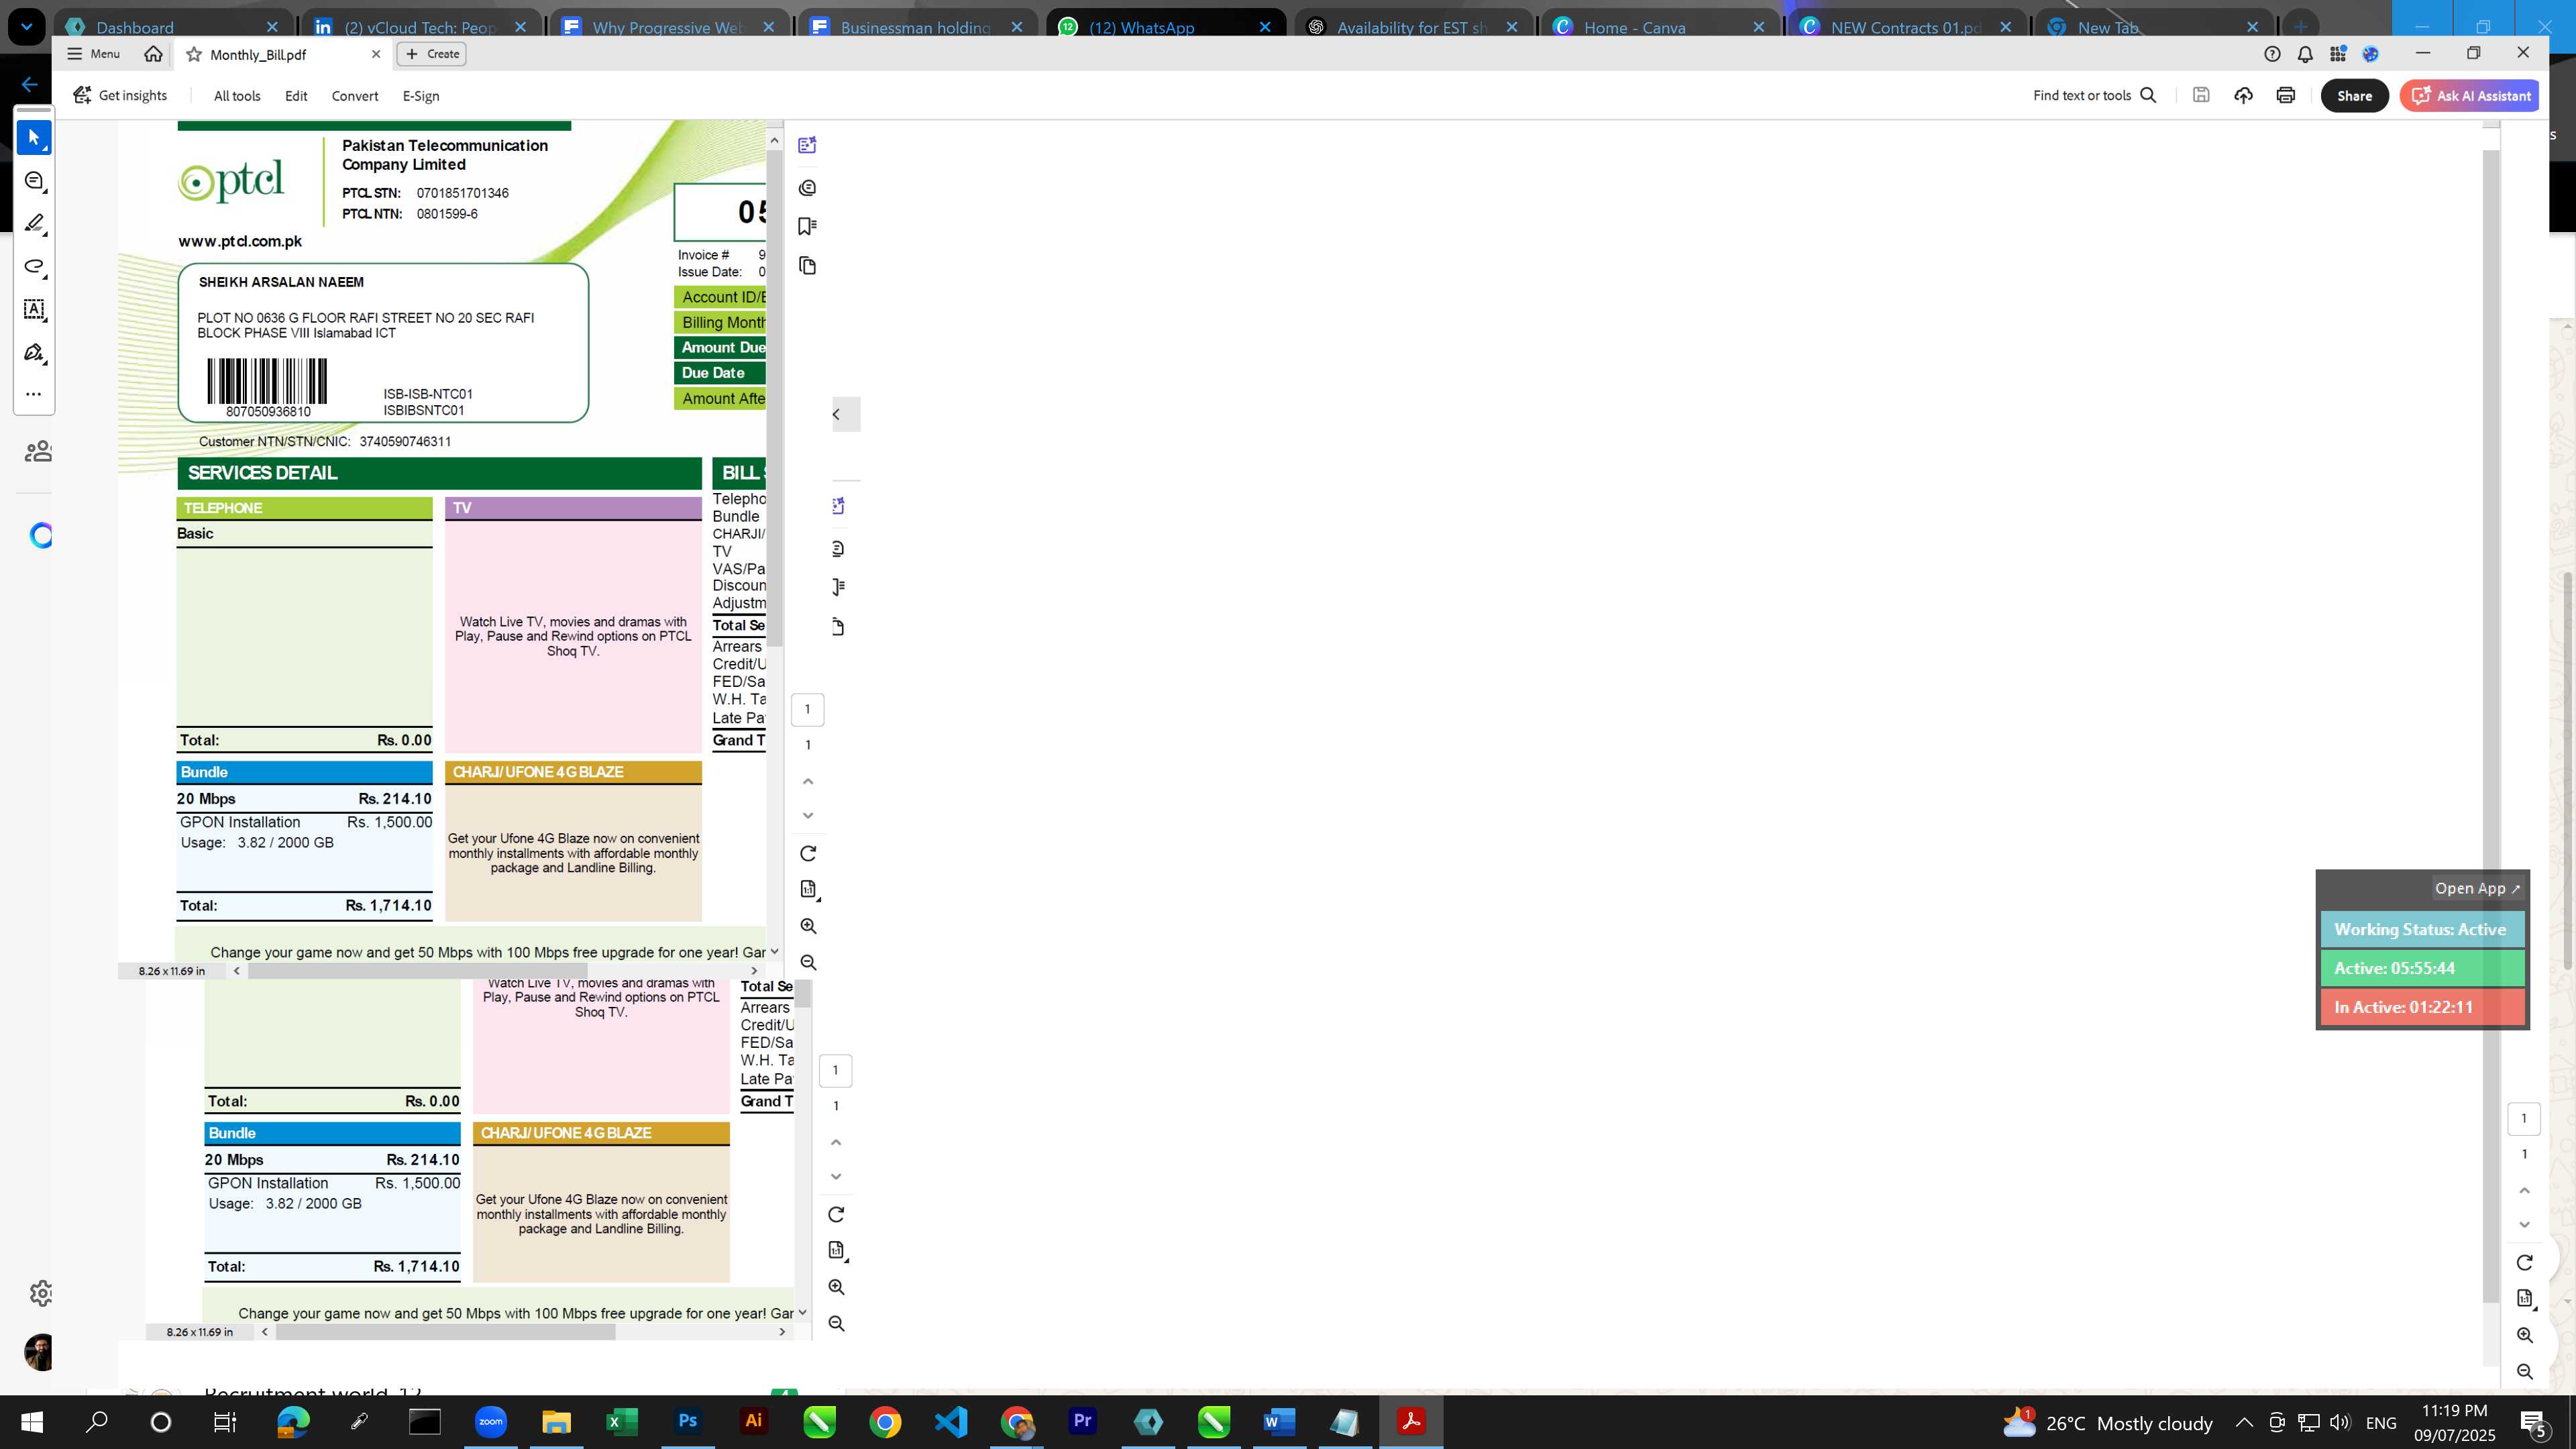Click the user avatar at bottom left

39,1353
